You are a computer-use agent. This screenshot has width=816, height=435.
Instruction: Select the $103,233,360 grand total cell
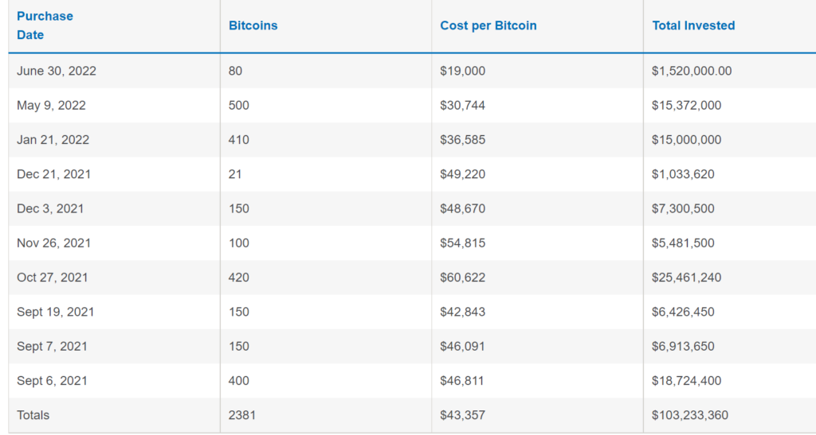689,415
